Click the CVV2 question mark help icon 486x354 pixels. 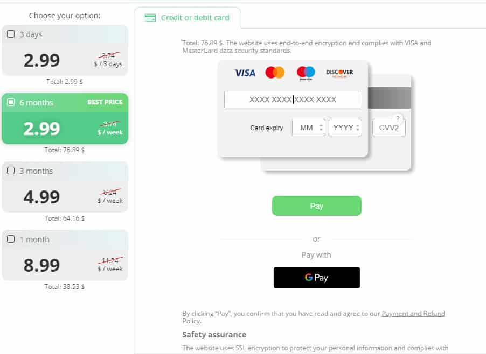398,118
